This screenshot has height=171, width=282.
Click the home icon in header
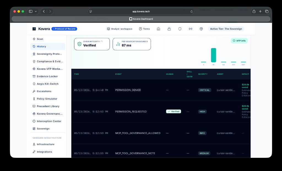click(x=158, y=29)
